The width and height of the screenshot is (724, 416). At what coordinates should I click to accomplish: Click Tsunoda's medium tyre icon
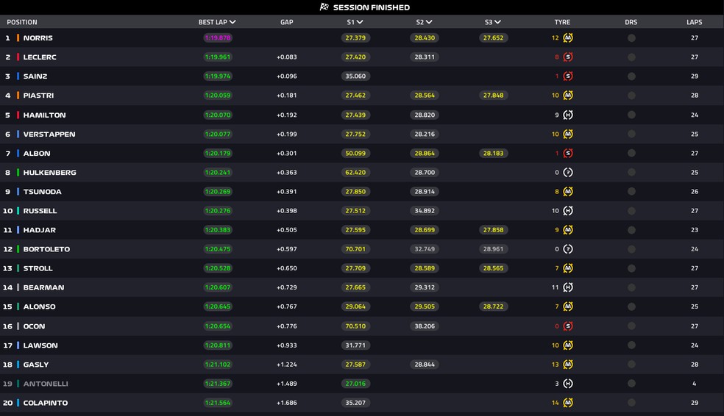point(568,191)
